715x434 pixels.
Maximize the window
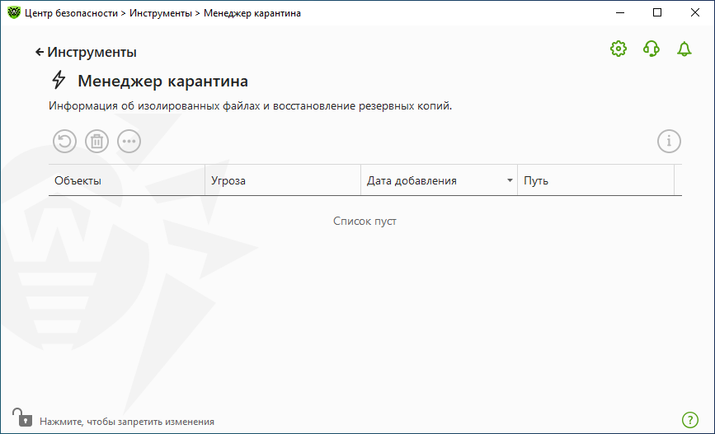coord(657,12)
